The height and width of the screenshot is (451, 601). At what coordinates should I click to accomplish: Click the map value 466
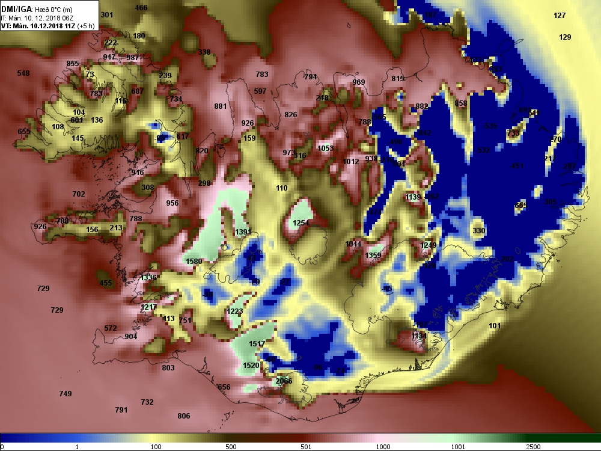141,7
